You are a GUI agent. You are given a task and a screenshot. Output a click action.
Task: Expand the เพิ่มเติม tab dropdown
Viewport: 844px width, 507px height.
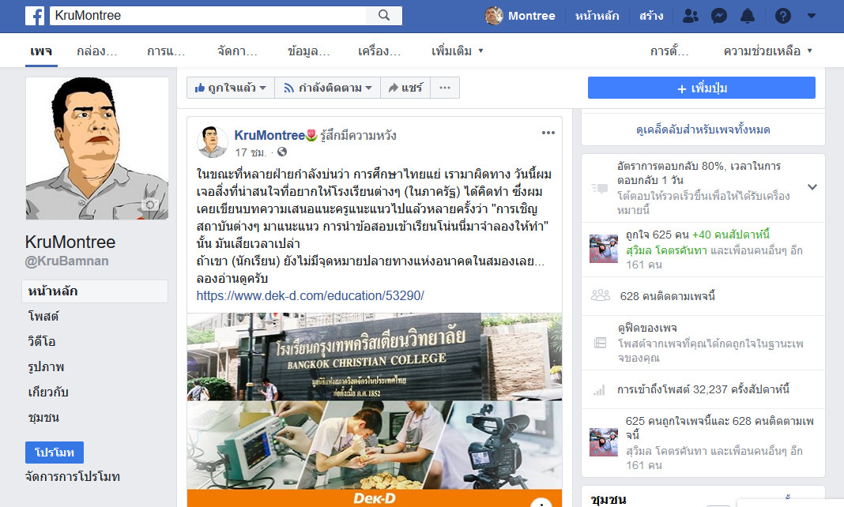458,51
